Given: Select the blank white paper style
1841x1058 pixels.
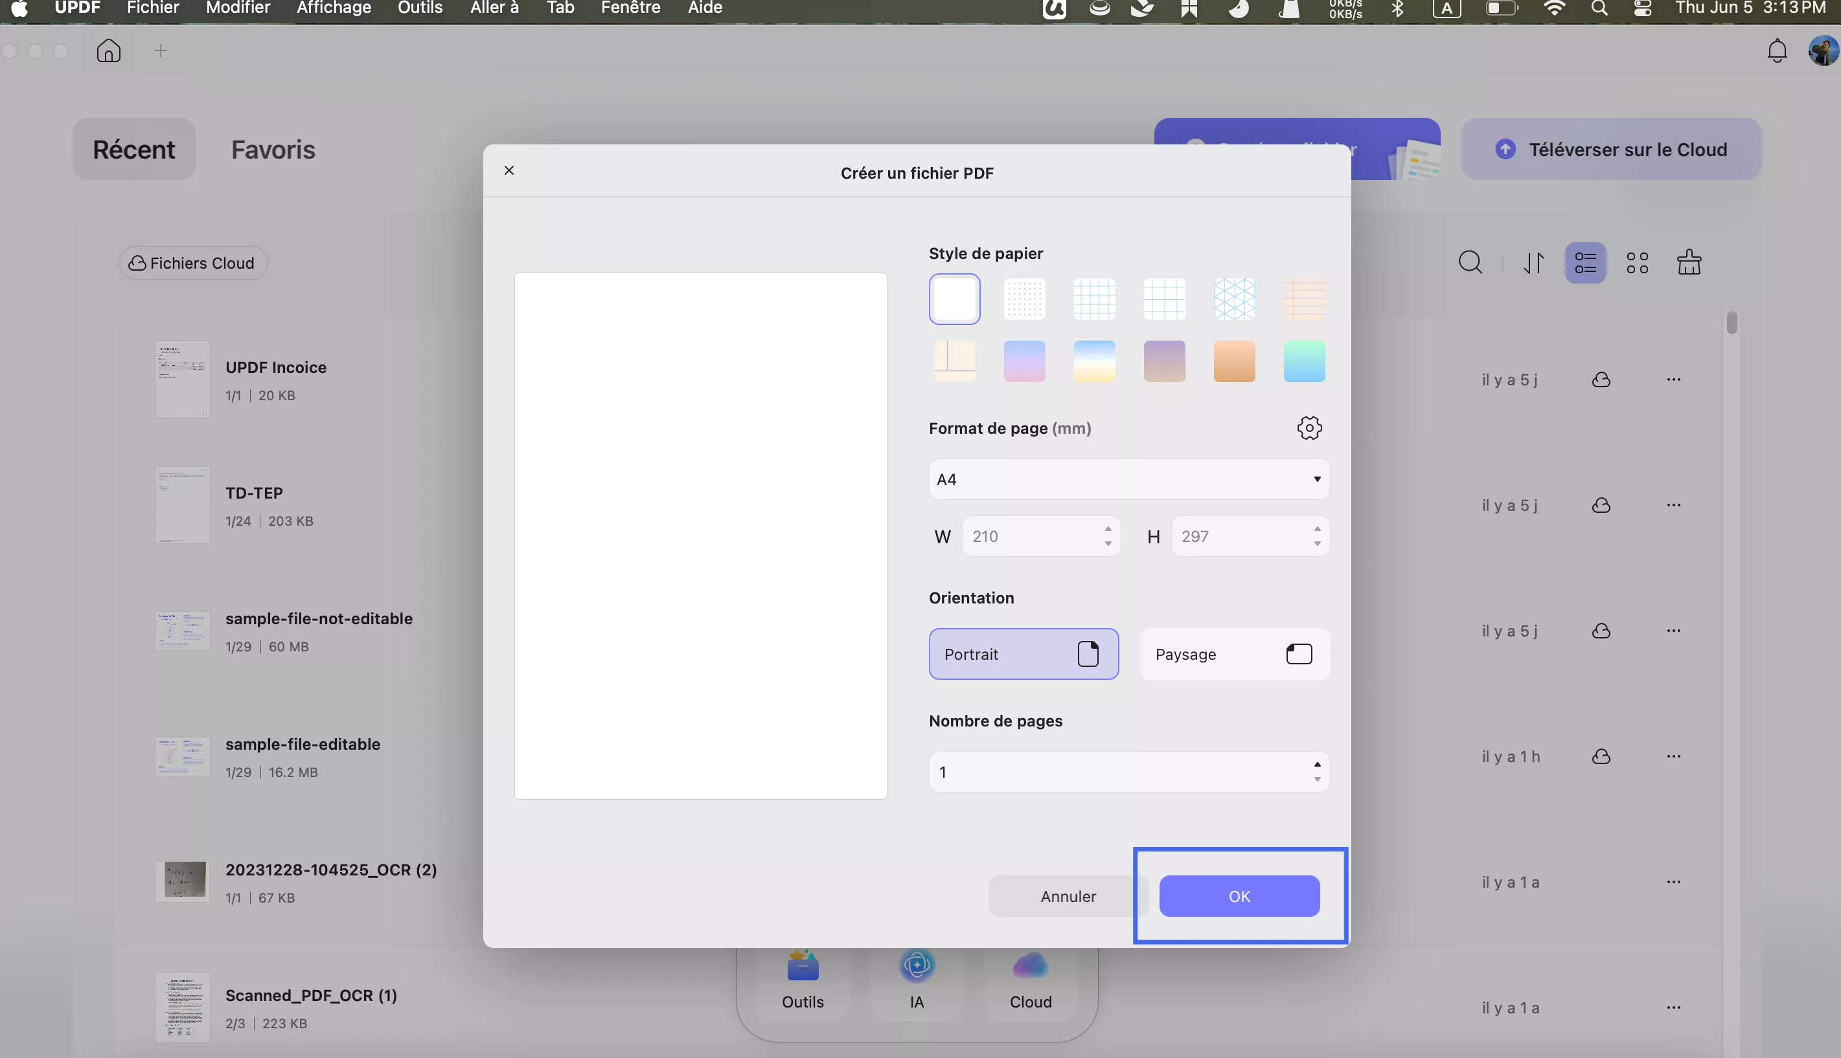Looking at the screenshot, I should [x=954, y=298].
